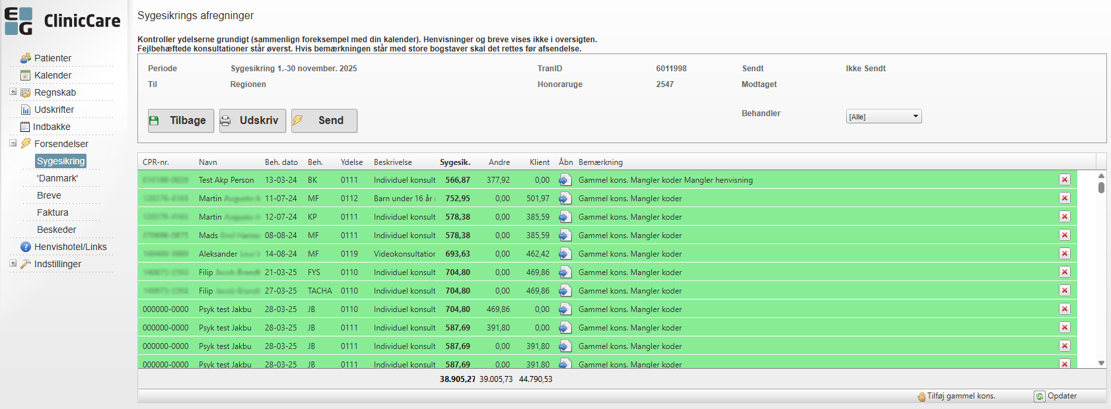Select Breve in the sidebar
Viewport: 1111px width, 409px height.
click(x=49, y=195)
